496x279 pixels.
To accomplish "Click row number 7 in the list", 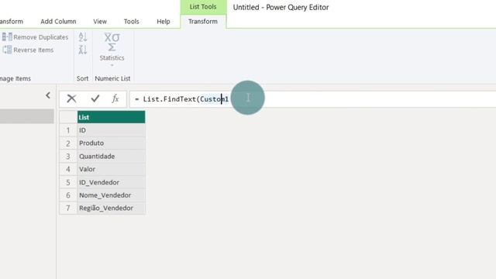I will [68, 208].
